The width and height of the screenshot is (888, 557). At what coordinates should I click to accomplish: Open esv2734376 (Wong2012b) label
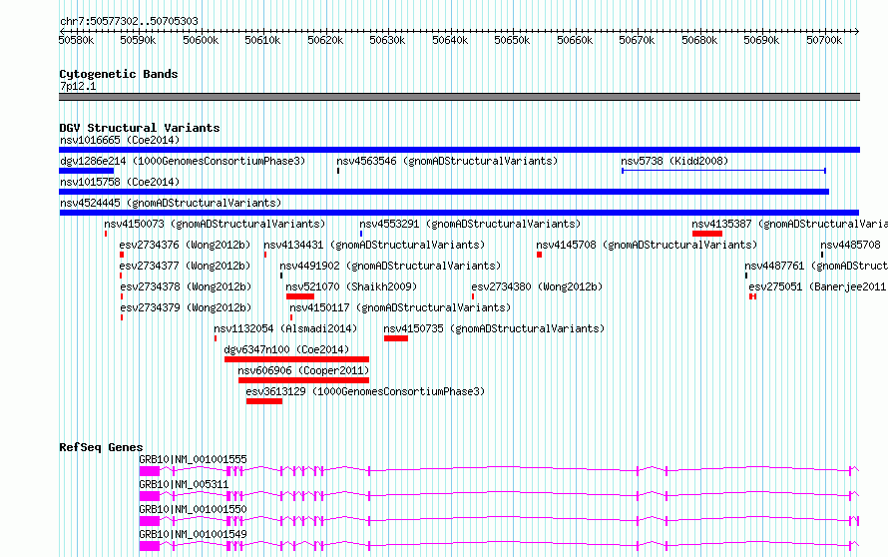(x=185, y=245)
